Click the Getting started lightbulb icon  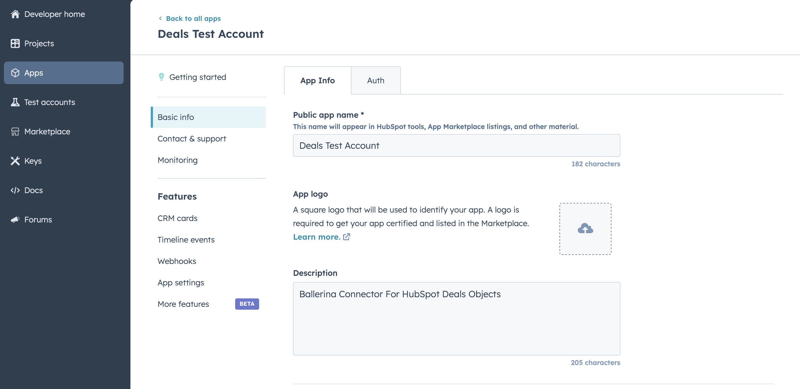coord(161,77)
